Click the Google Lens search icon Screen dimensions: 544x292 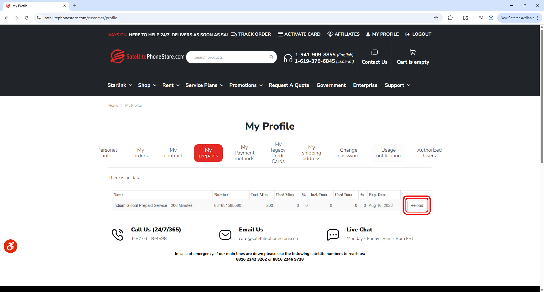click(x=465, y=18)
